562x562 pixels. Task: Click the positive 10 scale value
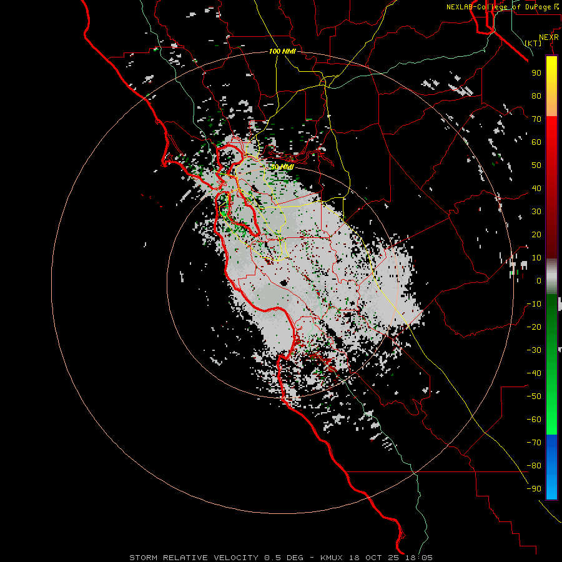pos(536,258)
